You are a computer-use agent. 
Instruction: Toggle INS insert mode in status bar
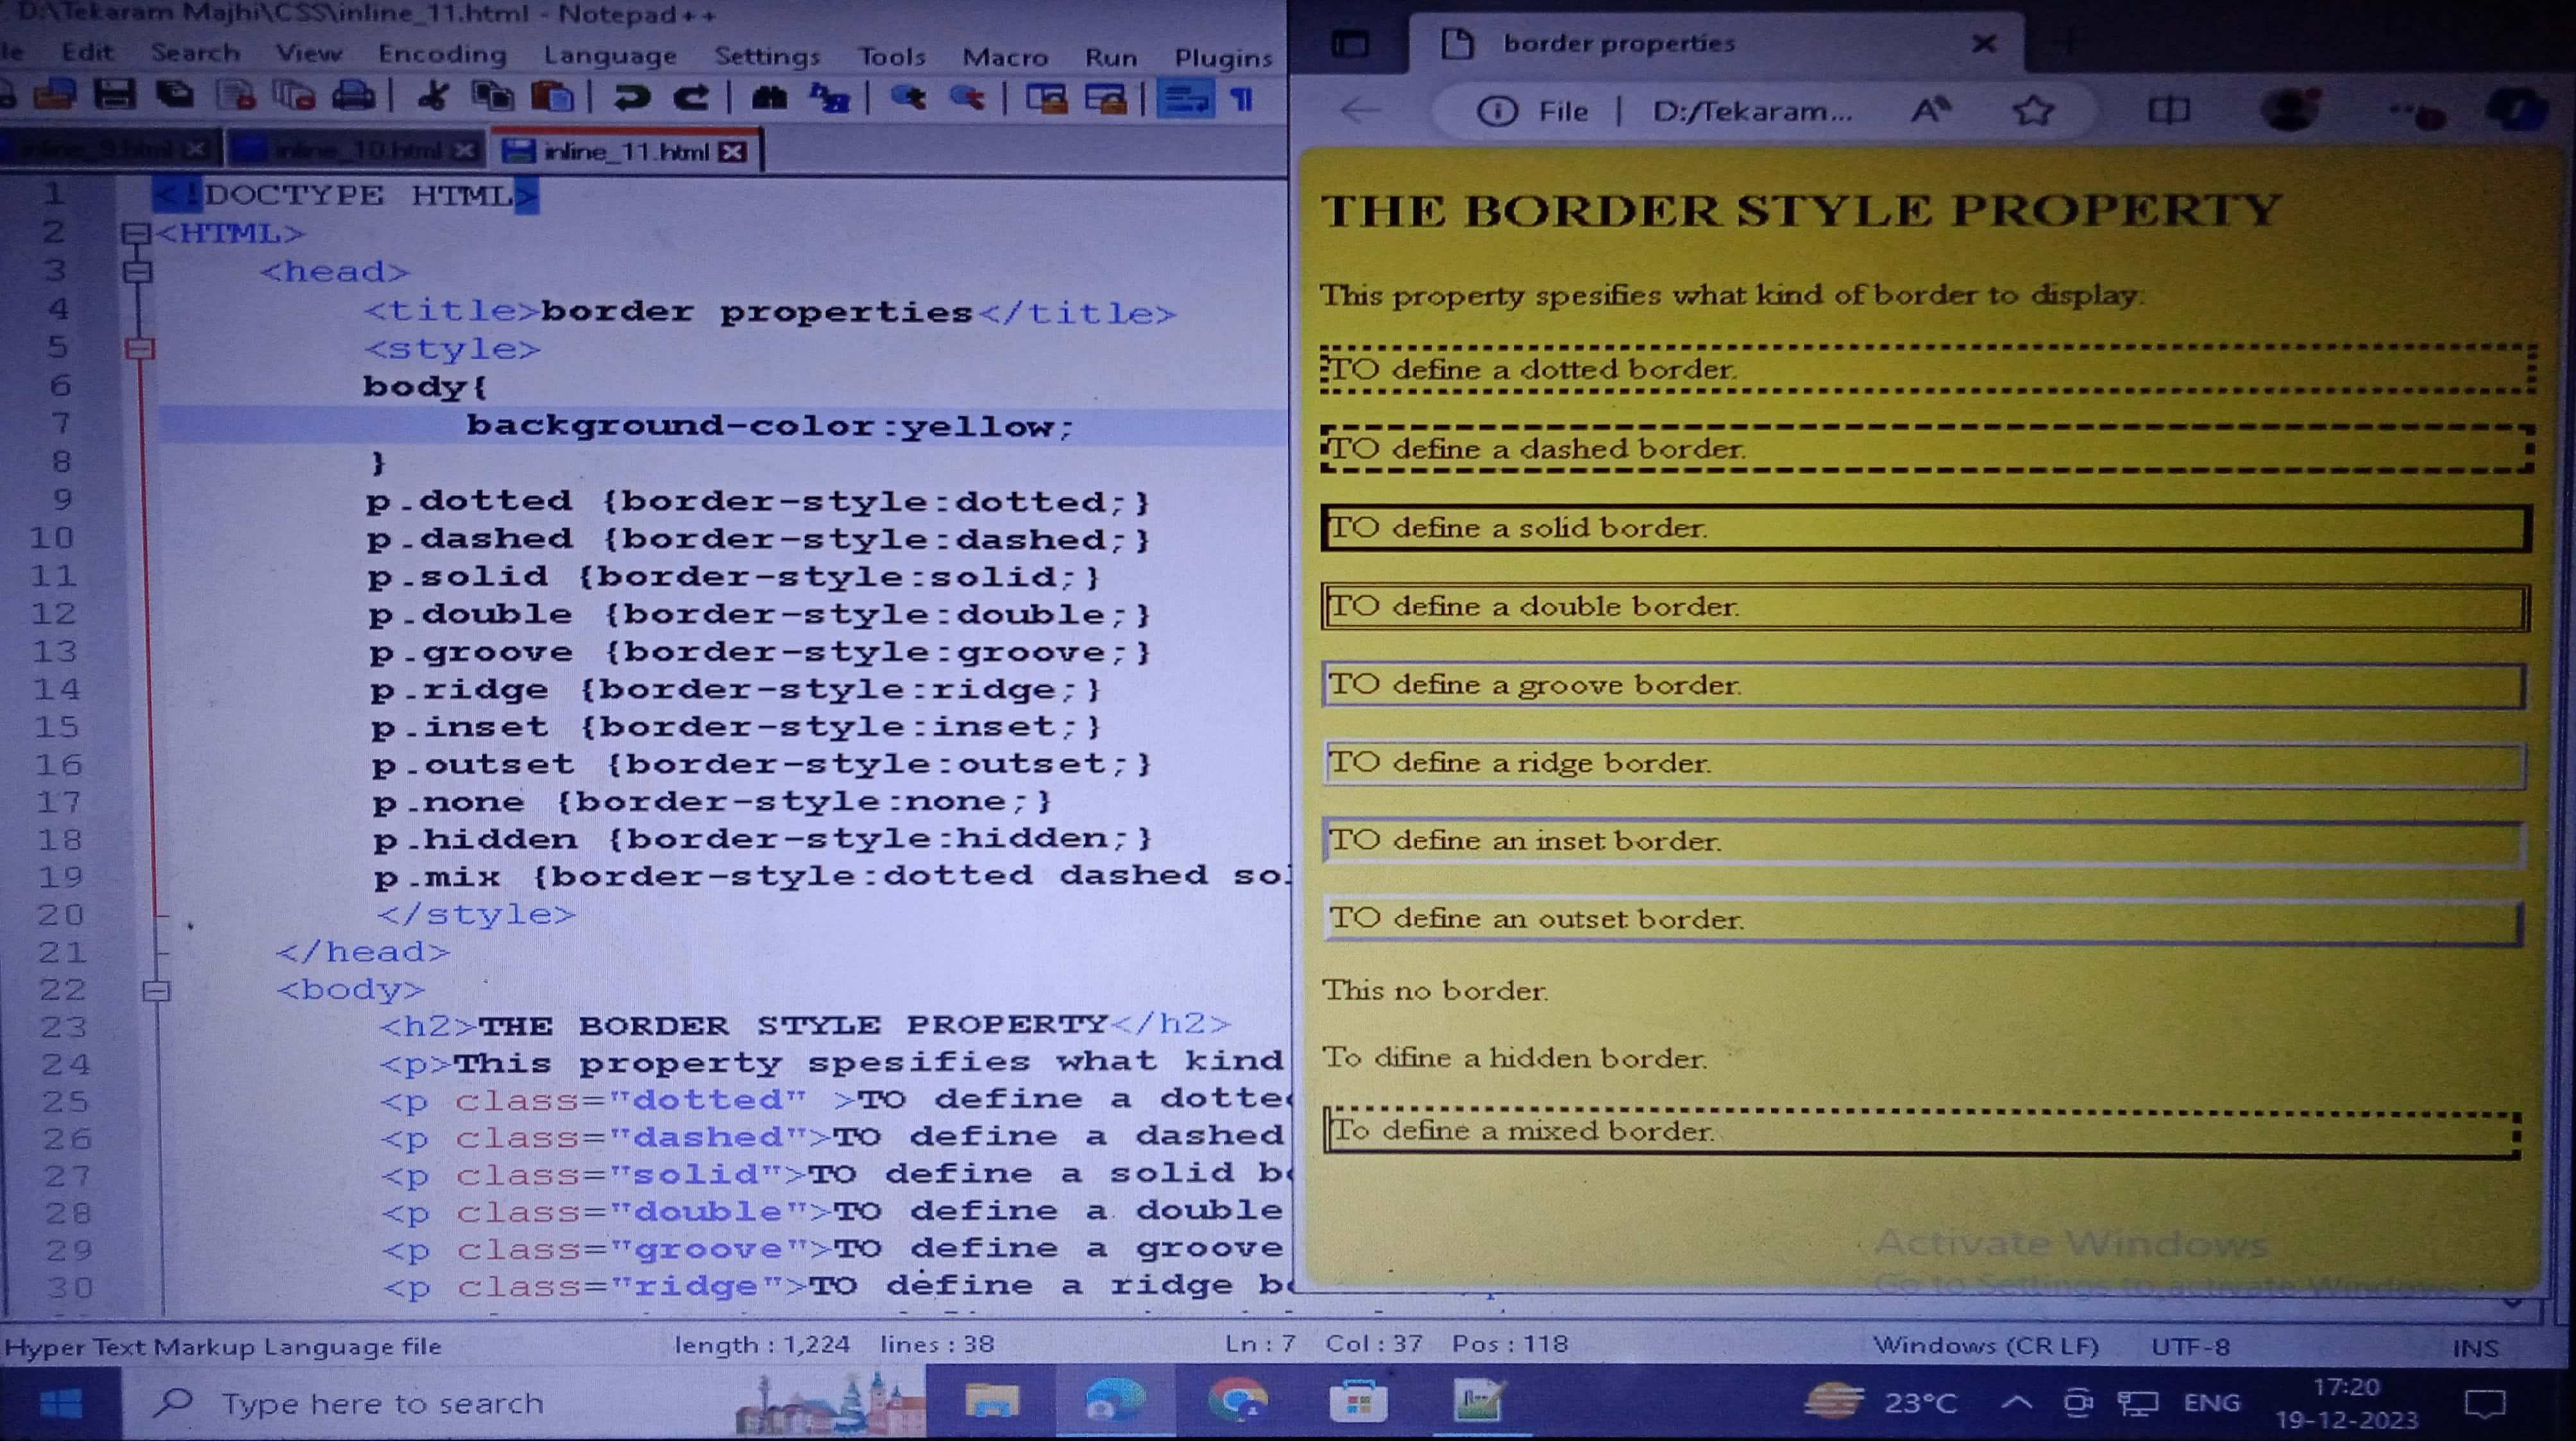click(2475, 1348)
